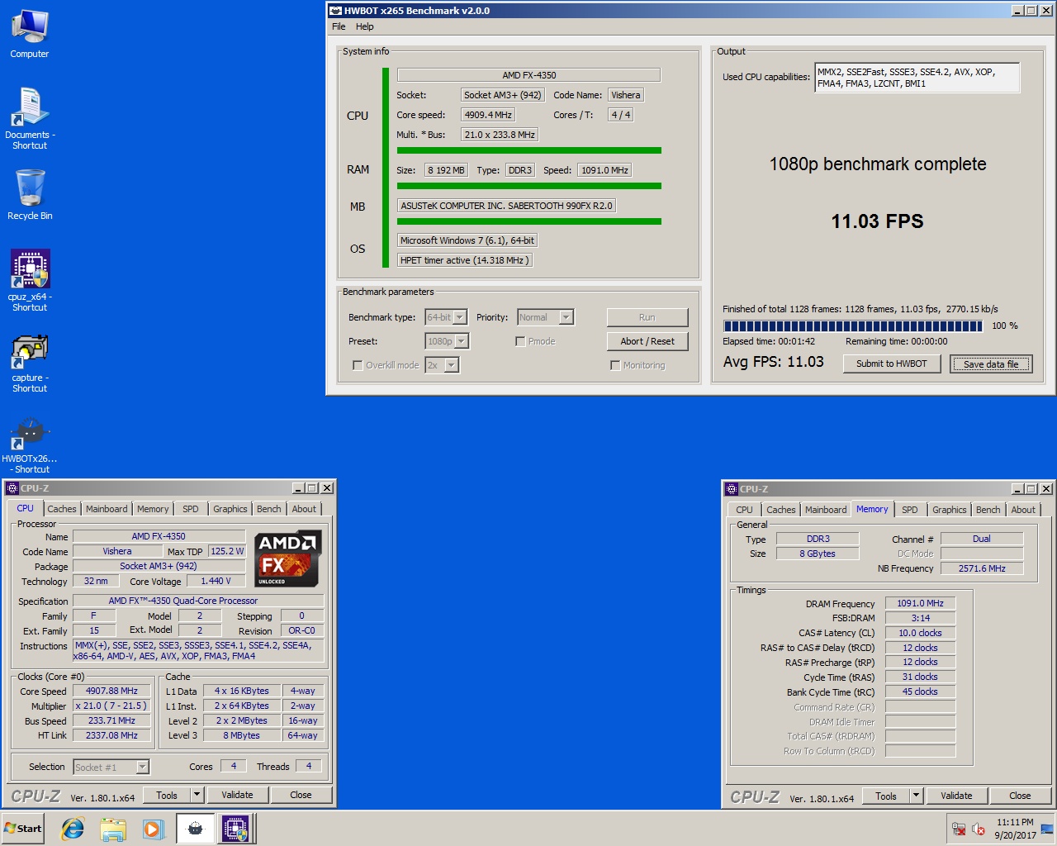Viewport: 1057px width, 846px height.
Task: Click the Show desktop tray icon
Action: pyautogui.click(x=1047, y=829)
